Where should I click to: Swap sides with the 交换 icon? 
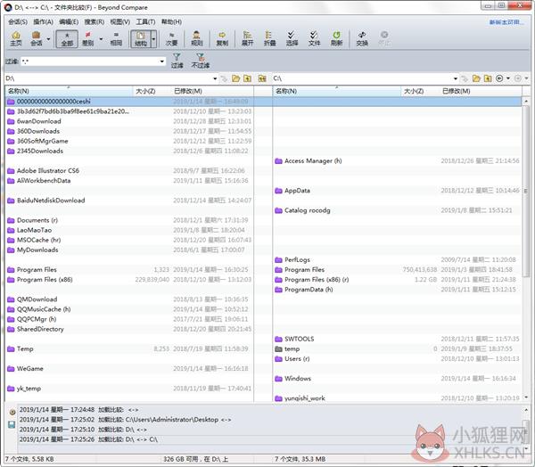pos(362,39)
